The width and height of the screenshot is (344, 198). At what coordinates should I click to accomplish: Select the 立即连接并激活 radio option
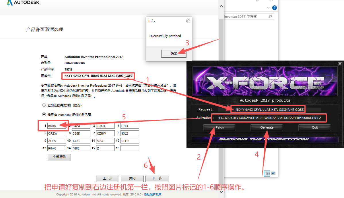[x=44, y=104]
